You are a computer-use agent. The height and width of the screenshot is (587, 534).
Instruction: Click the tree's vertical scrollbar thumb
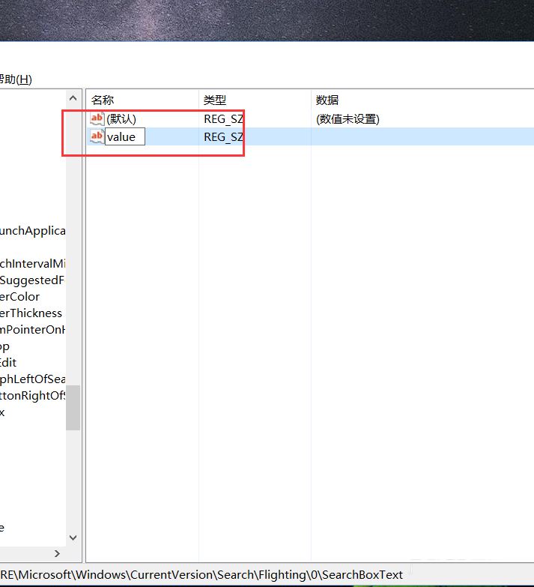point(73,407)
